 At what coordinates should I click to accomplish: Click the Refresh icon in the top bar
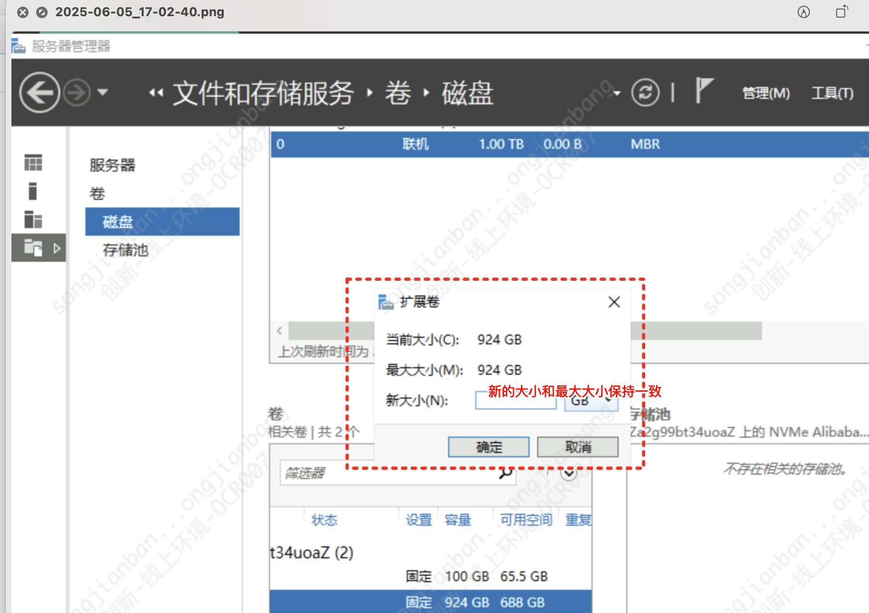point(645,93)
